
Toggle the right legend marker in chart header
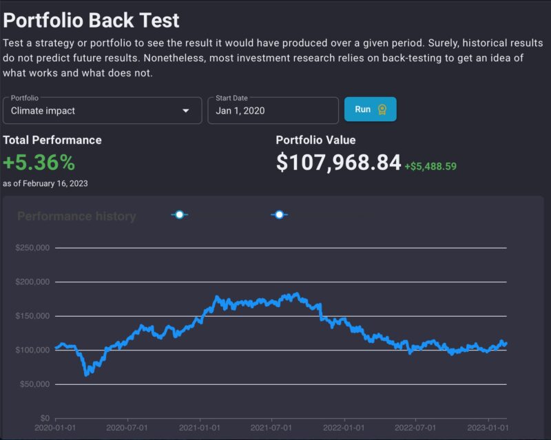tap(280, 214)
